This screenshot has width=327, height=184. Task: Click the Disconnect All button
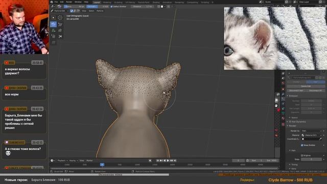315,90
